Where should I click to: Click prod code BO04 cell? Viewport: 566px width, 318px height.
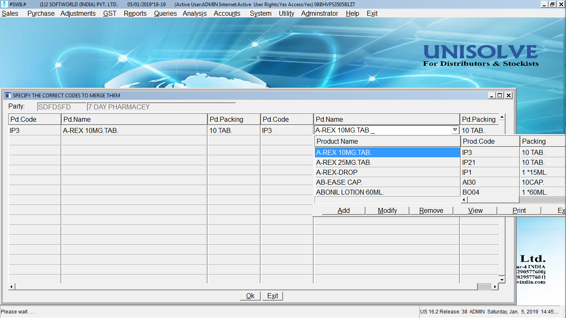pyautogui.click(x=490, y=192)
